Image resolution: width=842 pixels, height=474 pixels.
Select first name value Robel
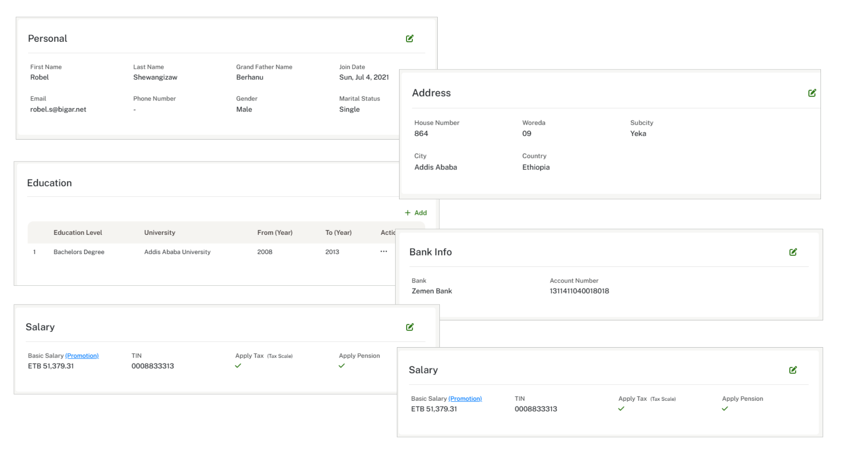pyautogui.click(x=39, y=77)
